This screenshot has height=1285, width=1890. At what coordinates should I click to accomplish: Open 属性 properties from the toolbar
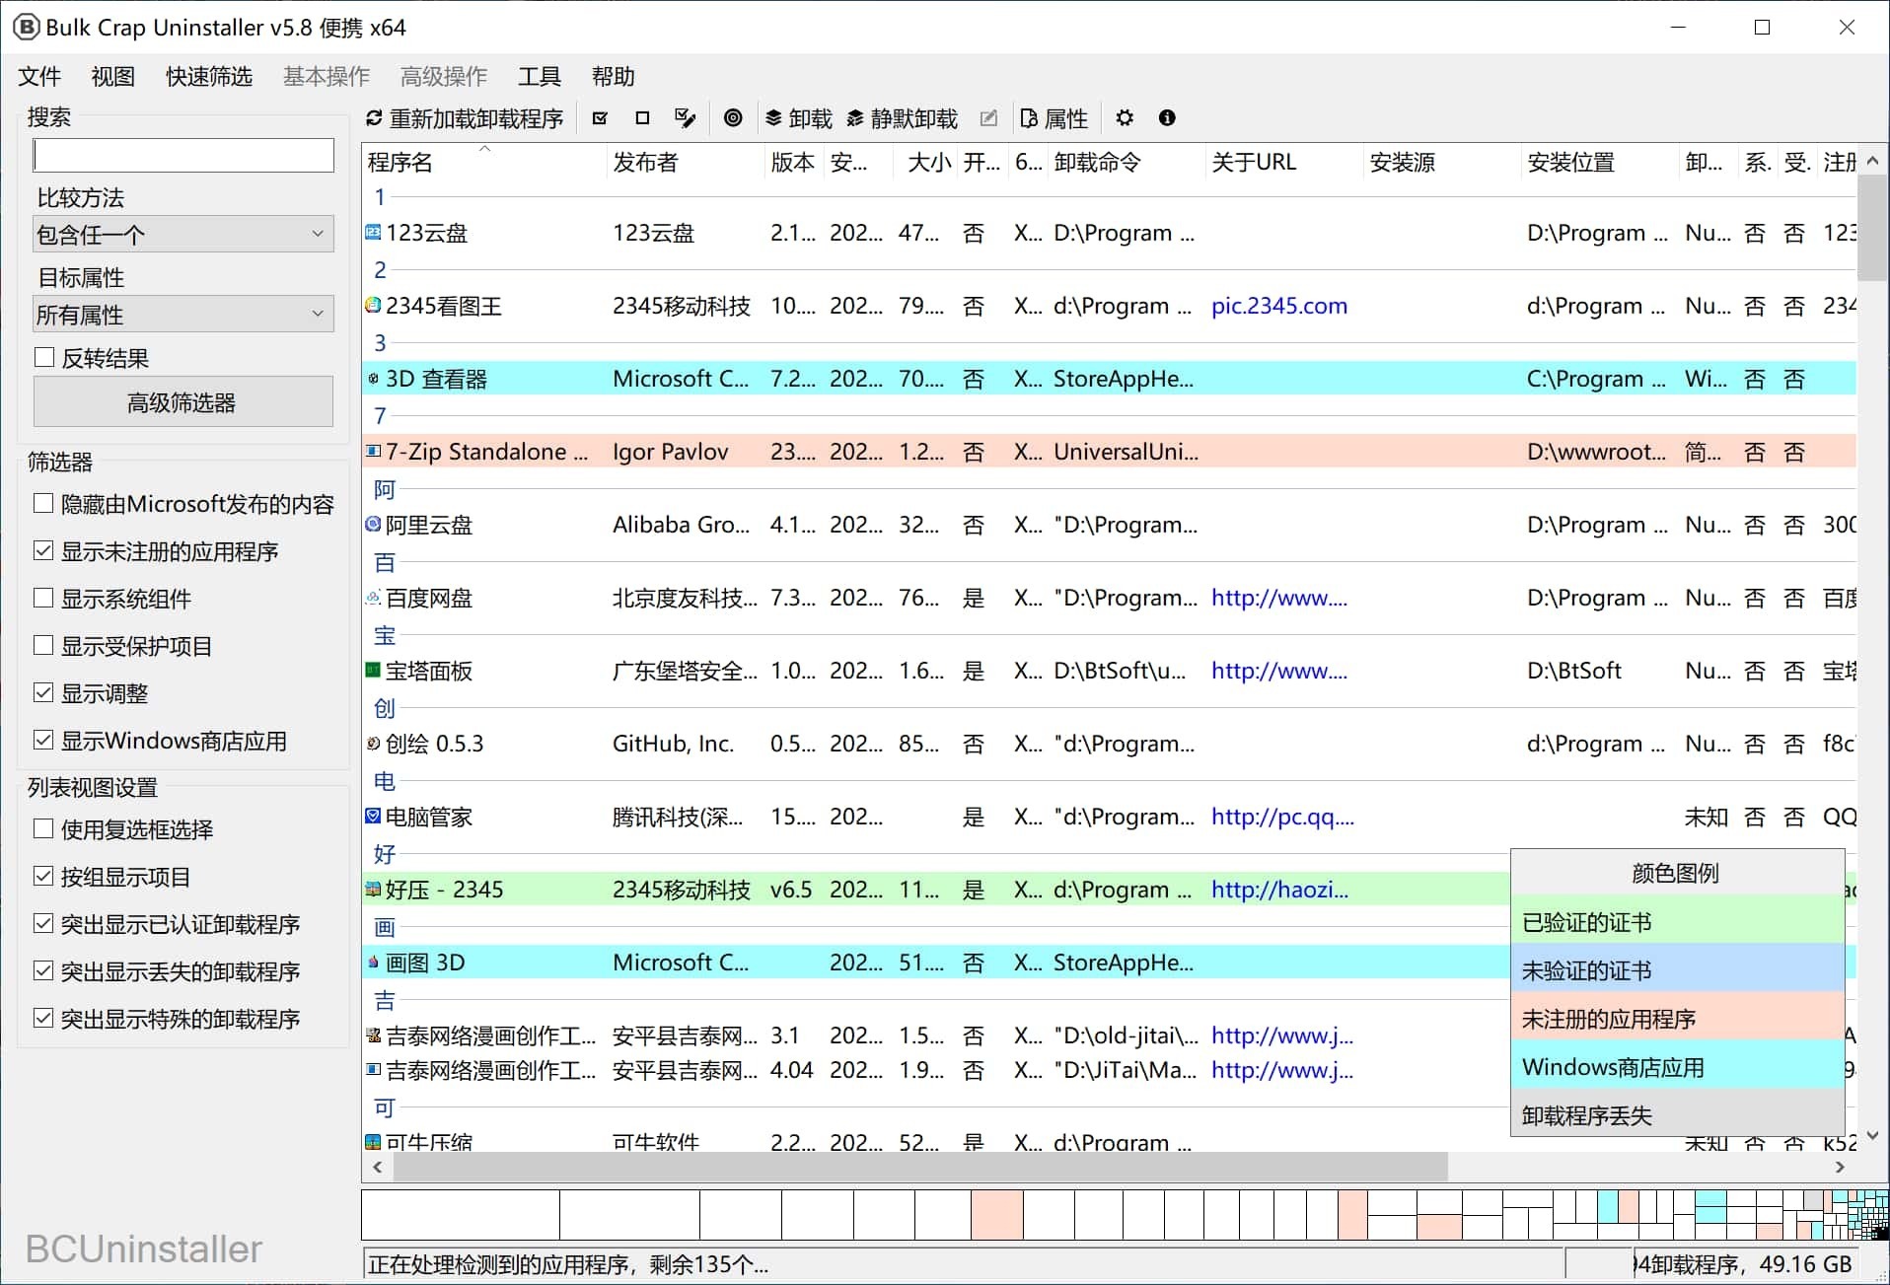pos(1054,118)
